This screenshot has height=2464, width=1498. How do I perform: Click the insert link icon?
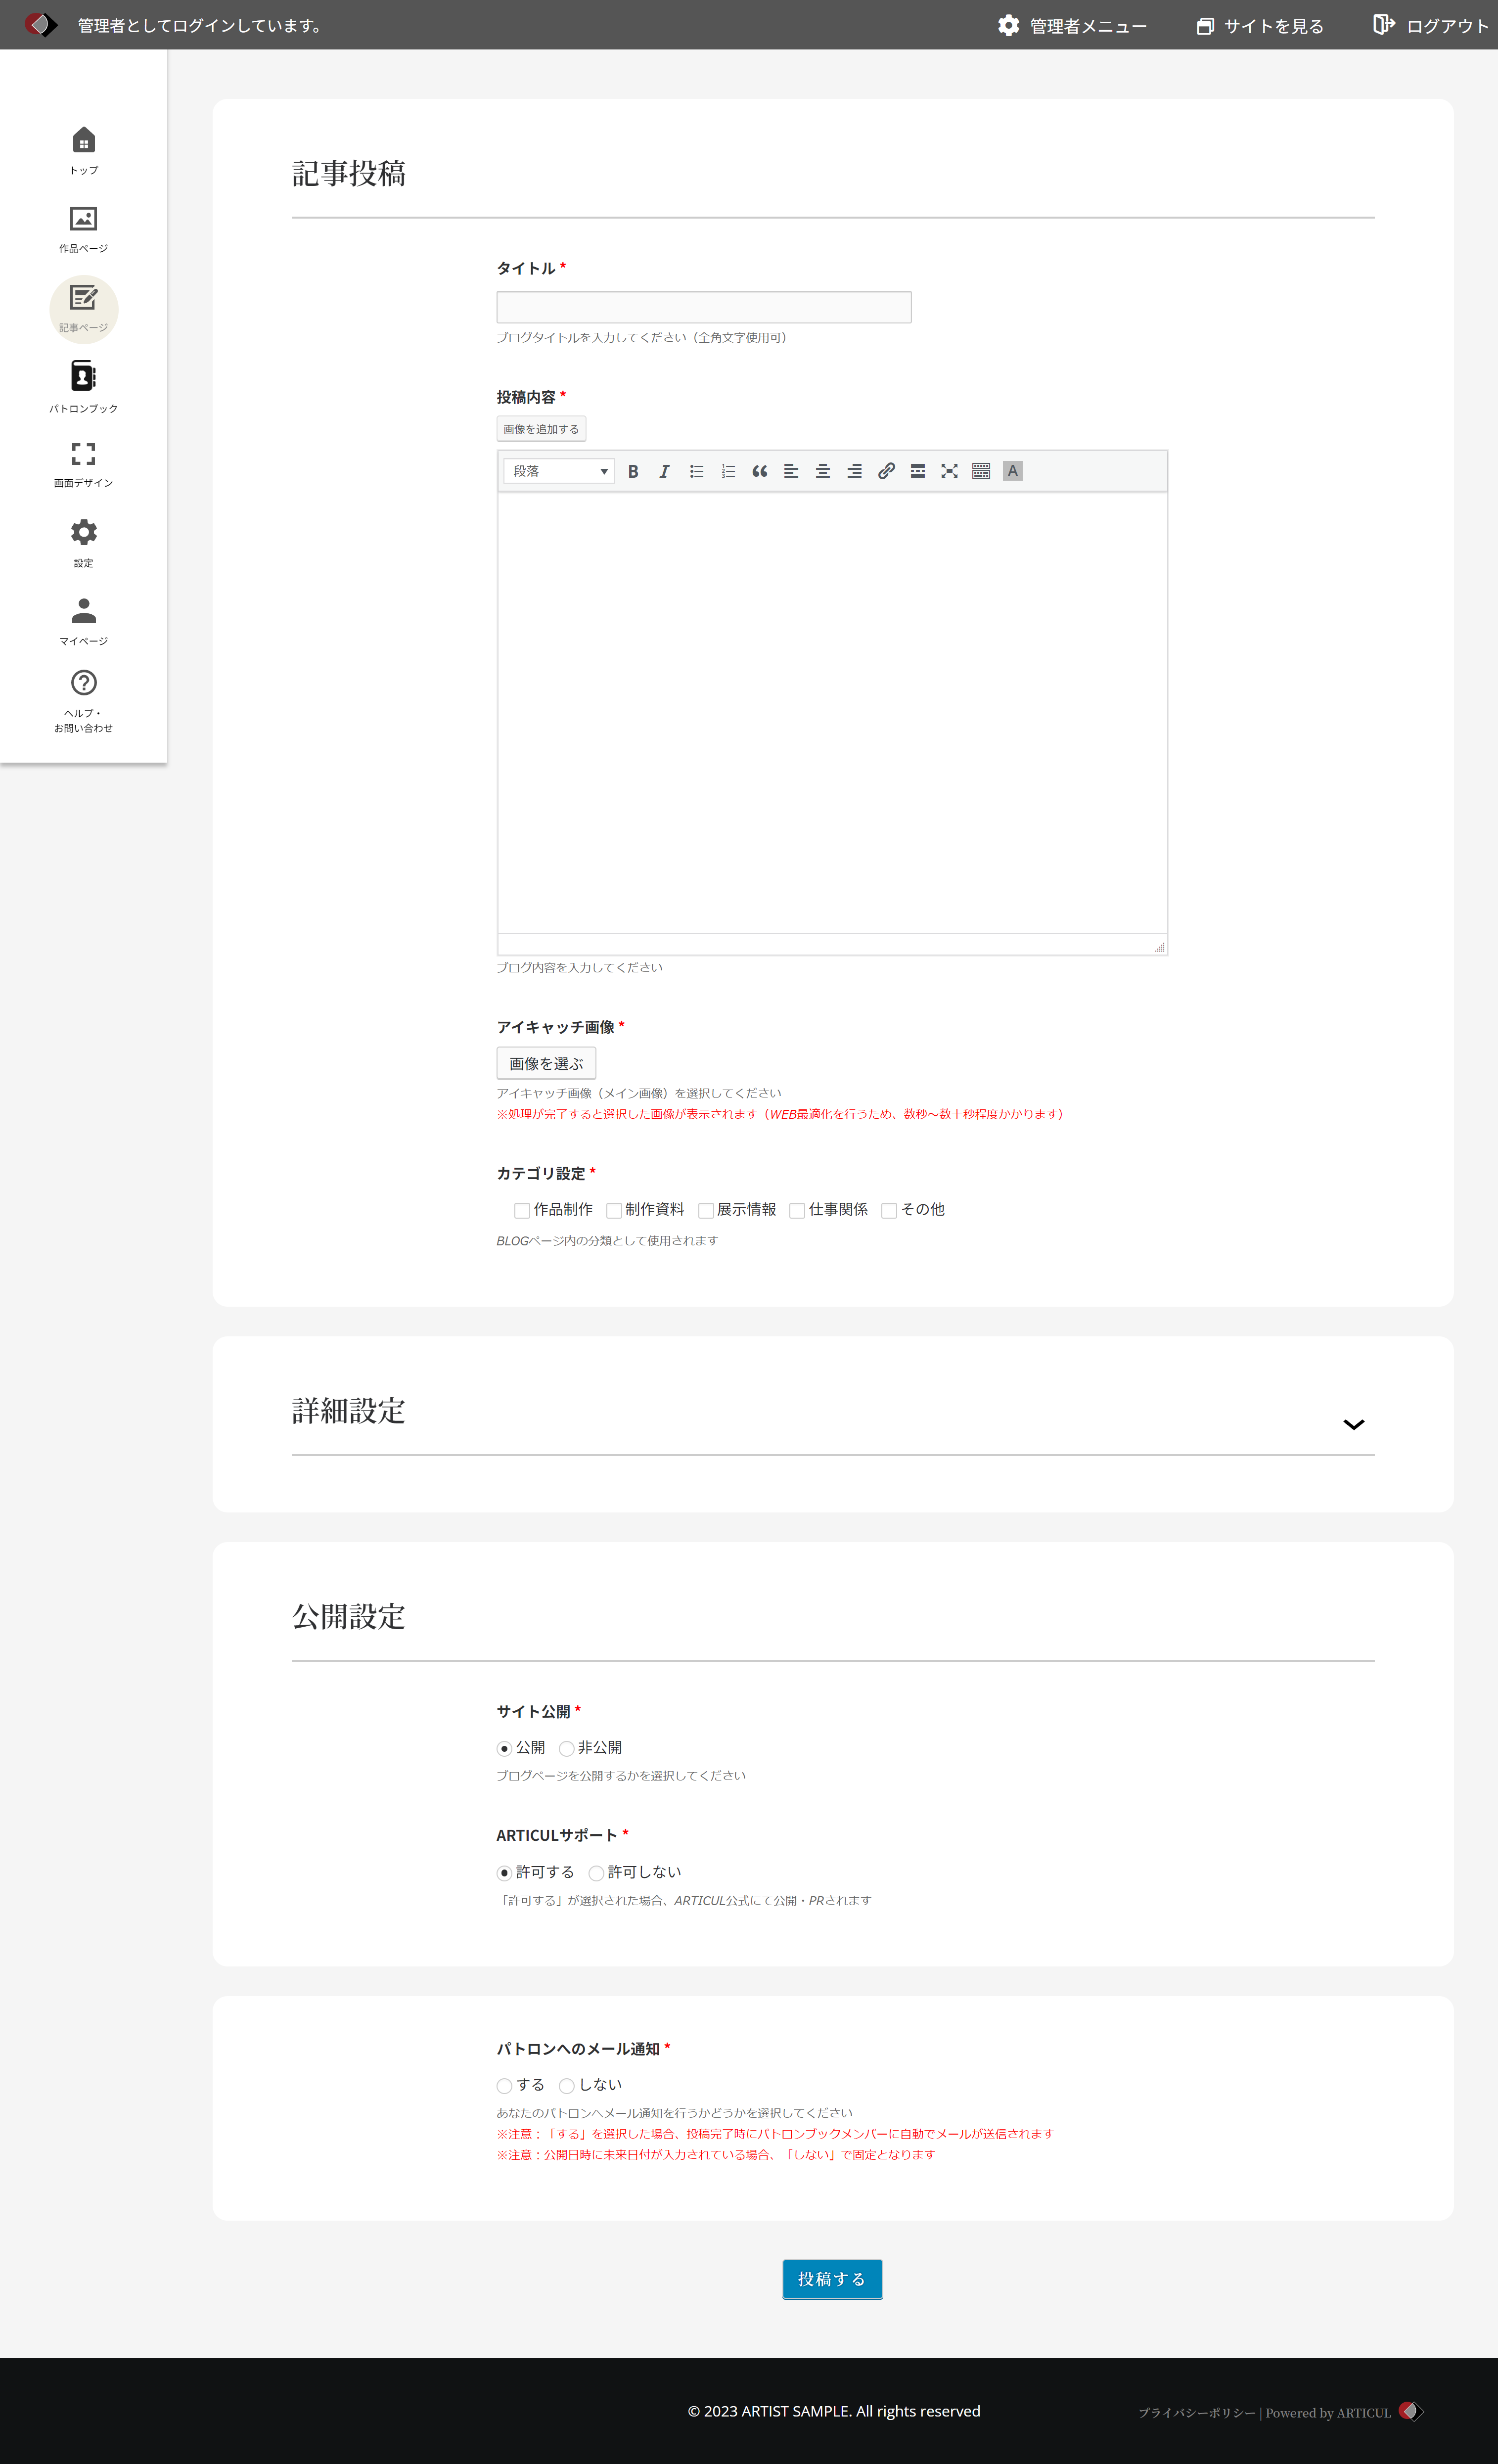click(886, 471)
